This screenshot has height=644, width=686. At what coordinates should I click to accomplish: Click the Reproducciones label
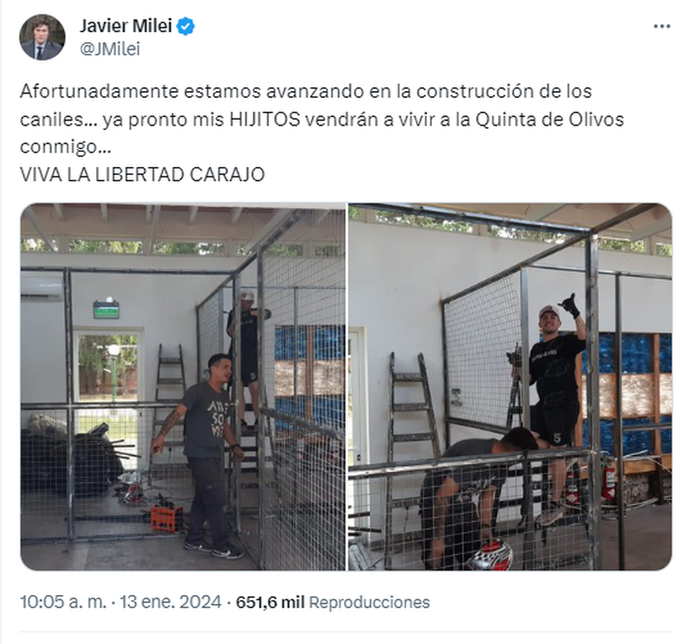[370, 602]
